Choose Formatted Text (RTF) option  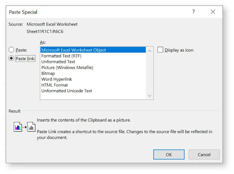61,56
